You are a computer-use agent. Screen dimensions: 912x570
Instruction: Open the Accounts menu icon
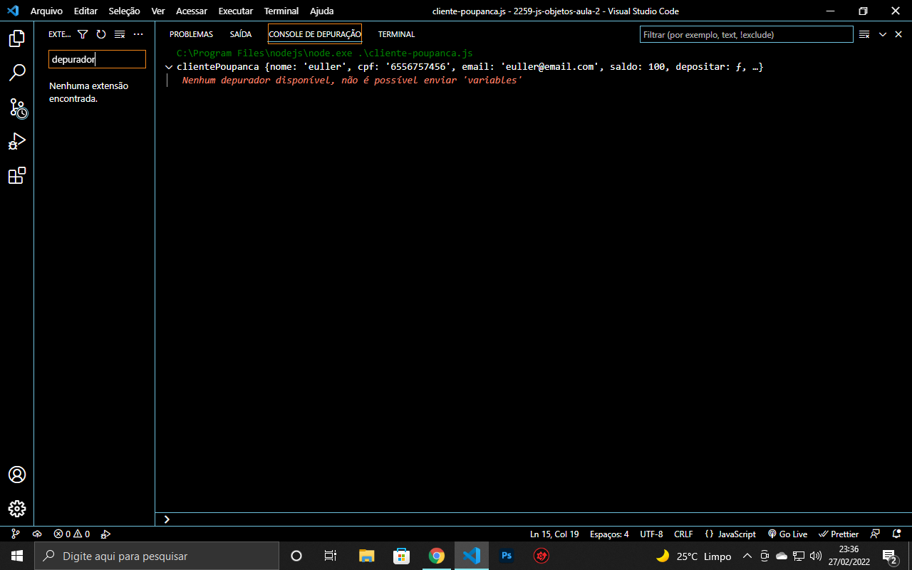click(17, 475)
